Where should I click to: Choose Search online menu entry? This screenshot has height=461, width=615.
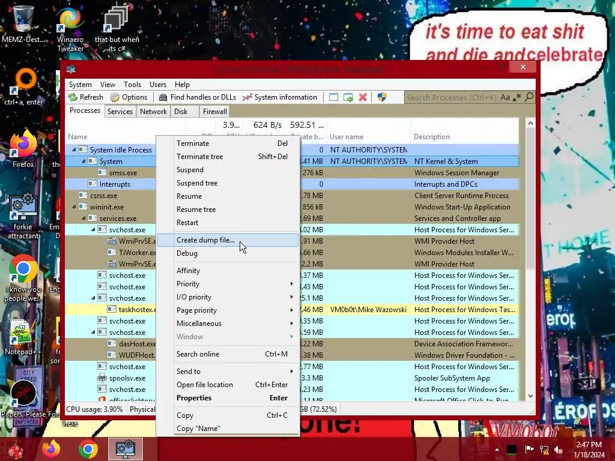[x=228, y=354]
